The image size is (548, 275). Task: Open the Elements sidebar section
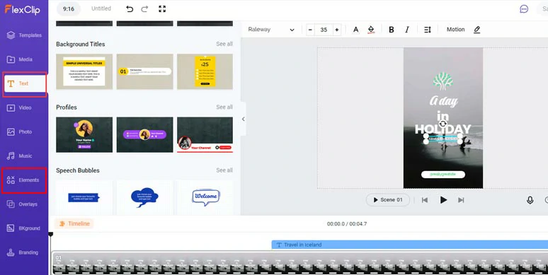(24, 180)
